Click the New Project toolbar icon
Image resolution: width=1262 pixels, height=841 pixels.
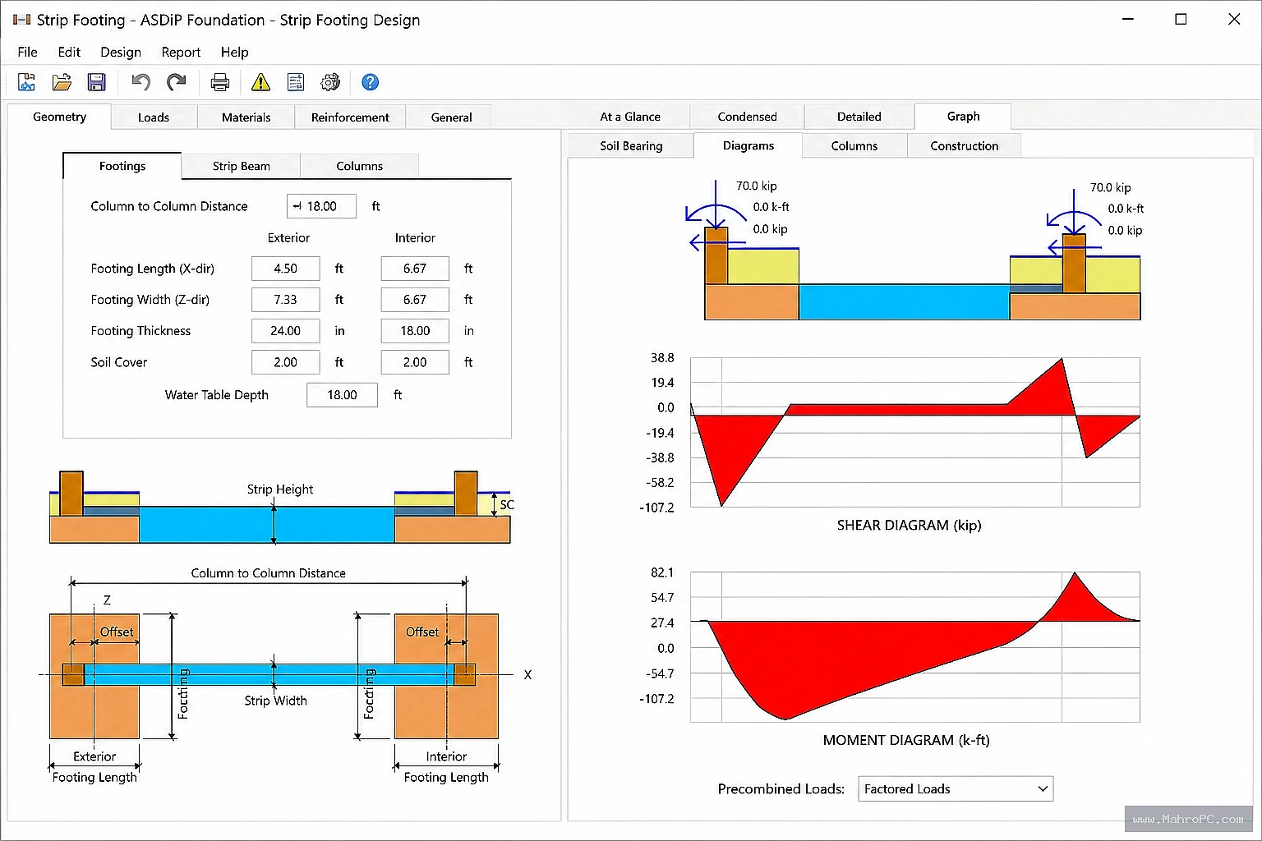pyautogui.click(x=26, y=82)
